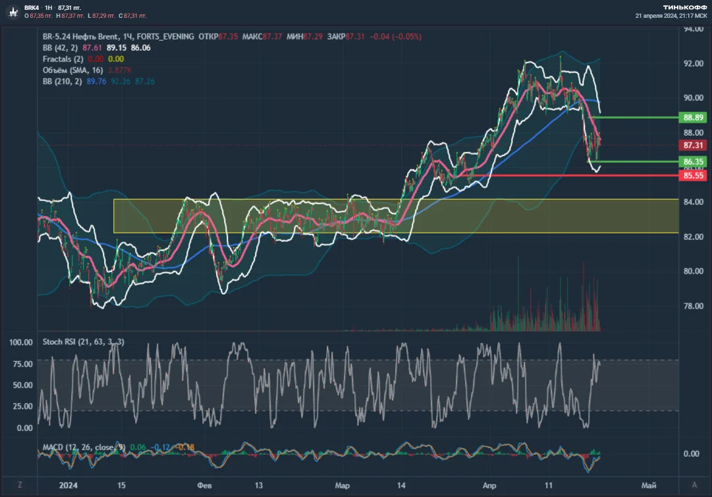The width and height of the screenshot is (712, 497).
Task: Toggle the A auto-scale button at bottom-right
Action: click(694, 484)
